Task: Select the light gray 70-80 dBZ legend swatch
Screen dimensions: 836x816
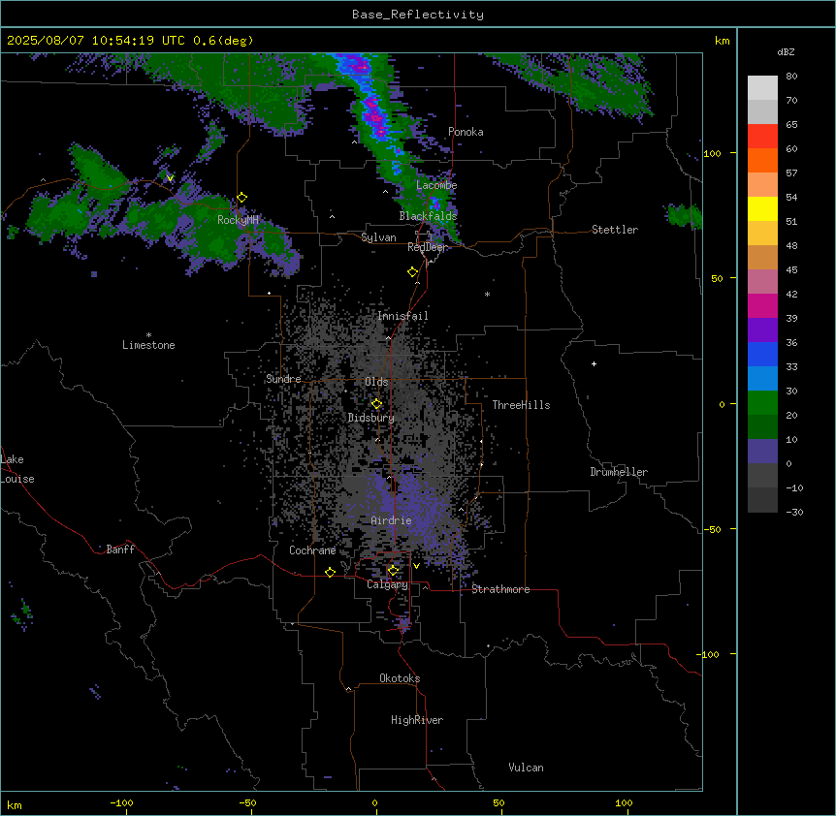Action: point(762,88)
